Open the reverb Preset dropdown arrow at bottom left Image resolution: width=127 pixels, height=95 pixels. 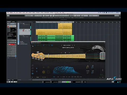(x=45, y=77)
